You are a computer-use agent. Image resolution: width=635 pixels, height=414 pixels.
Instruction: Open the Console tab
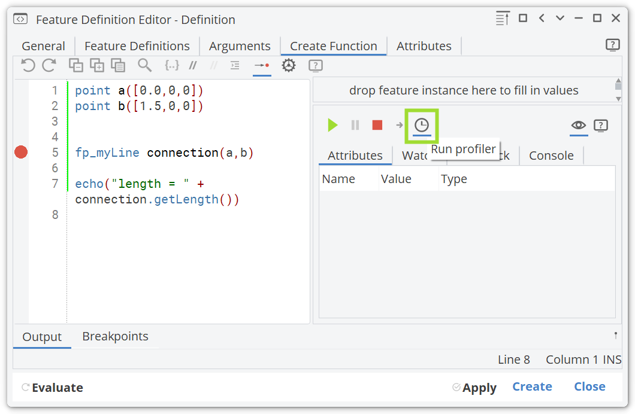[551, 156]
